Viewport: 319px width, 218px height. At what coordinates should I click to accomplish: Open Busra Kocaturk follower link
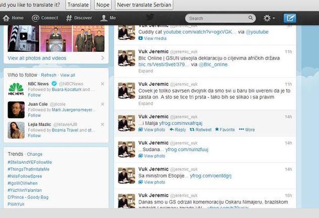pyautogui.click(x=67, y=90)
